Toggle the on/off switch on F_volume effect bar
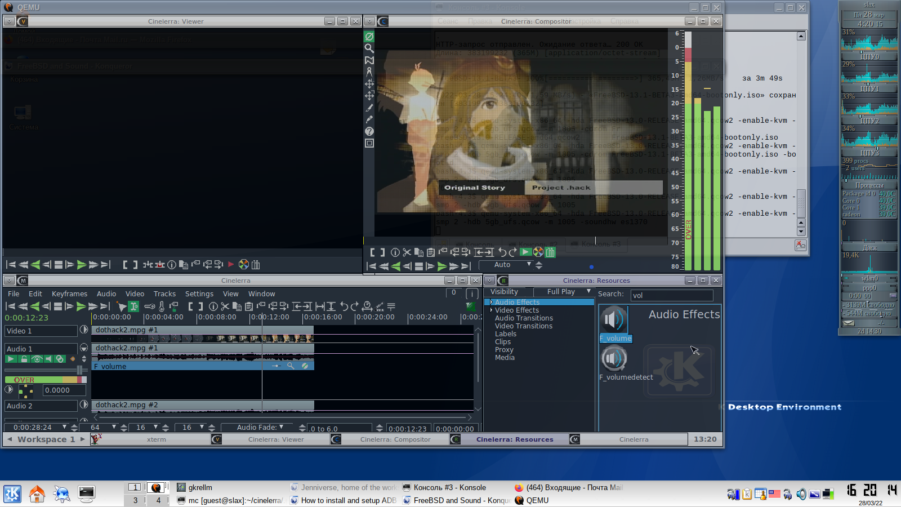901x507 pixels. [x=305, y=366]
